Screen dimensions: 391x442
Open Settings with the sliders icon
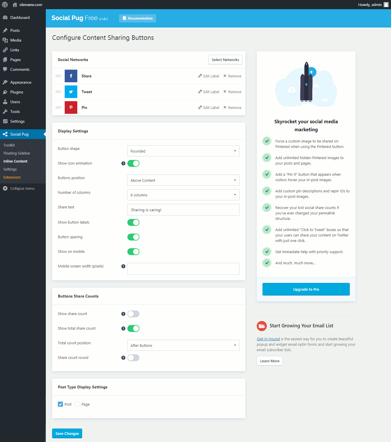pos(23,121)
